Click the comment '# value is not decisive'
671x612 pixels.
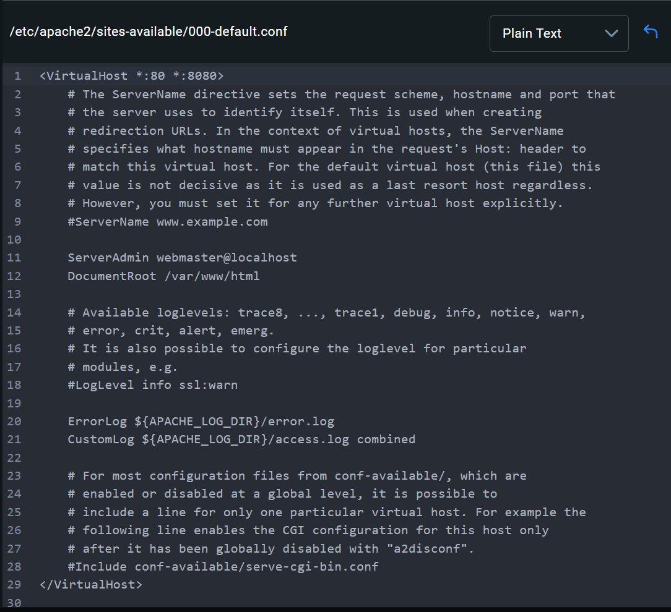(331, 185)
